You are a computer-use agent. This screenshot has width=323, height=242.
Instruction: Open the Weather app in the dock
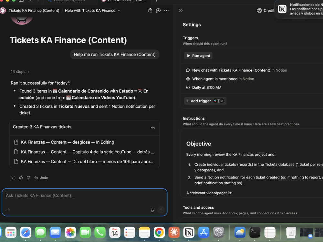tap(240, 232)
